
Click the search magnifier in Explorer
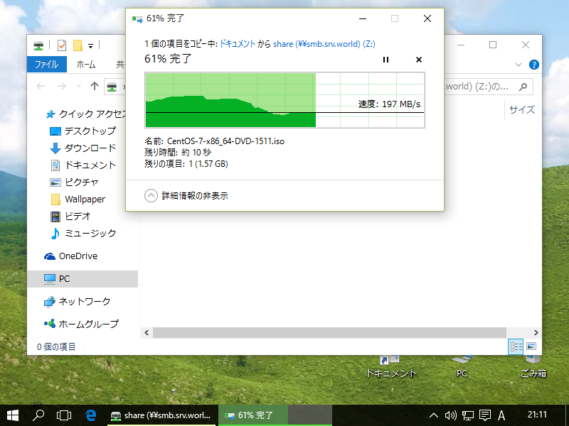click(523, 87)
